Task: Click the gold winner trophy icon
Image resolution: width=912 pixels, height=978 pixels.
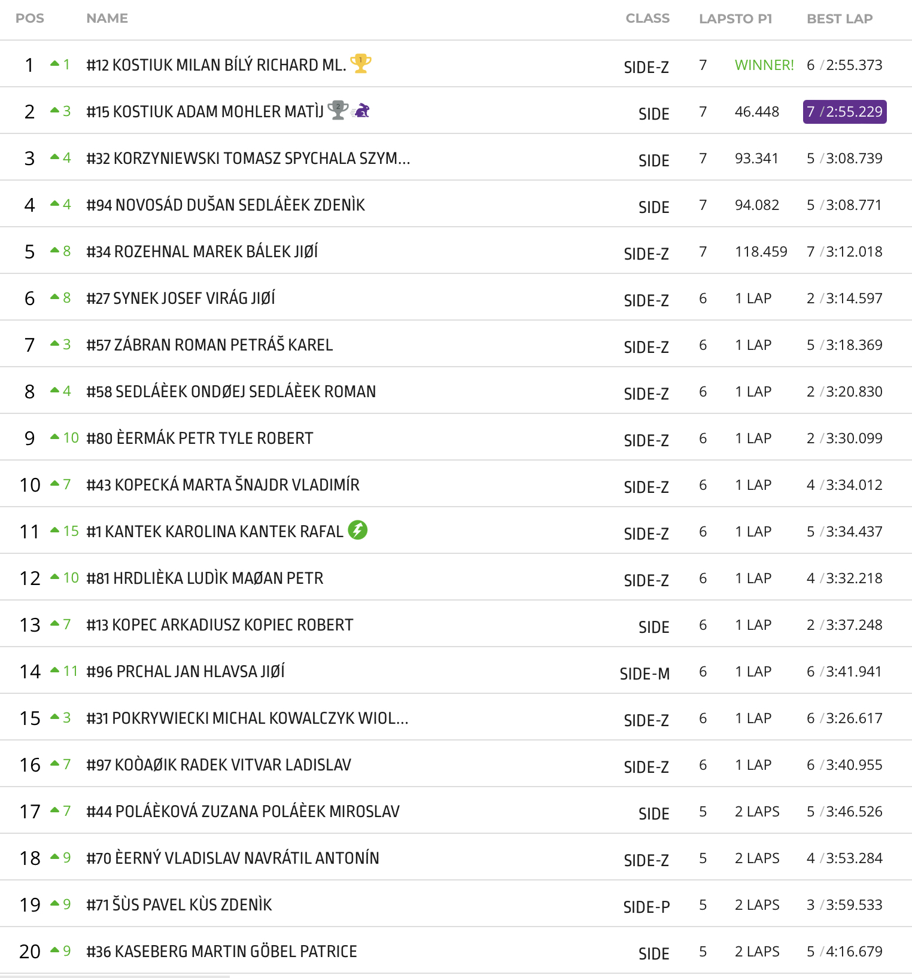Action: (360, 63)
